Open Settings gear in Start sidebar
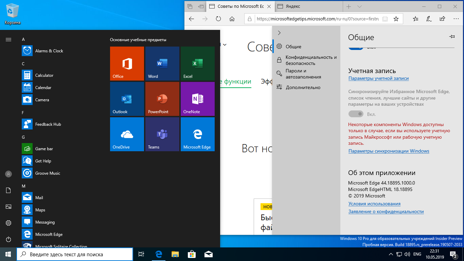The image size is (464, 261). [8, 223]
